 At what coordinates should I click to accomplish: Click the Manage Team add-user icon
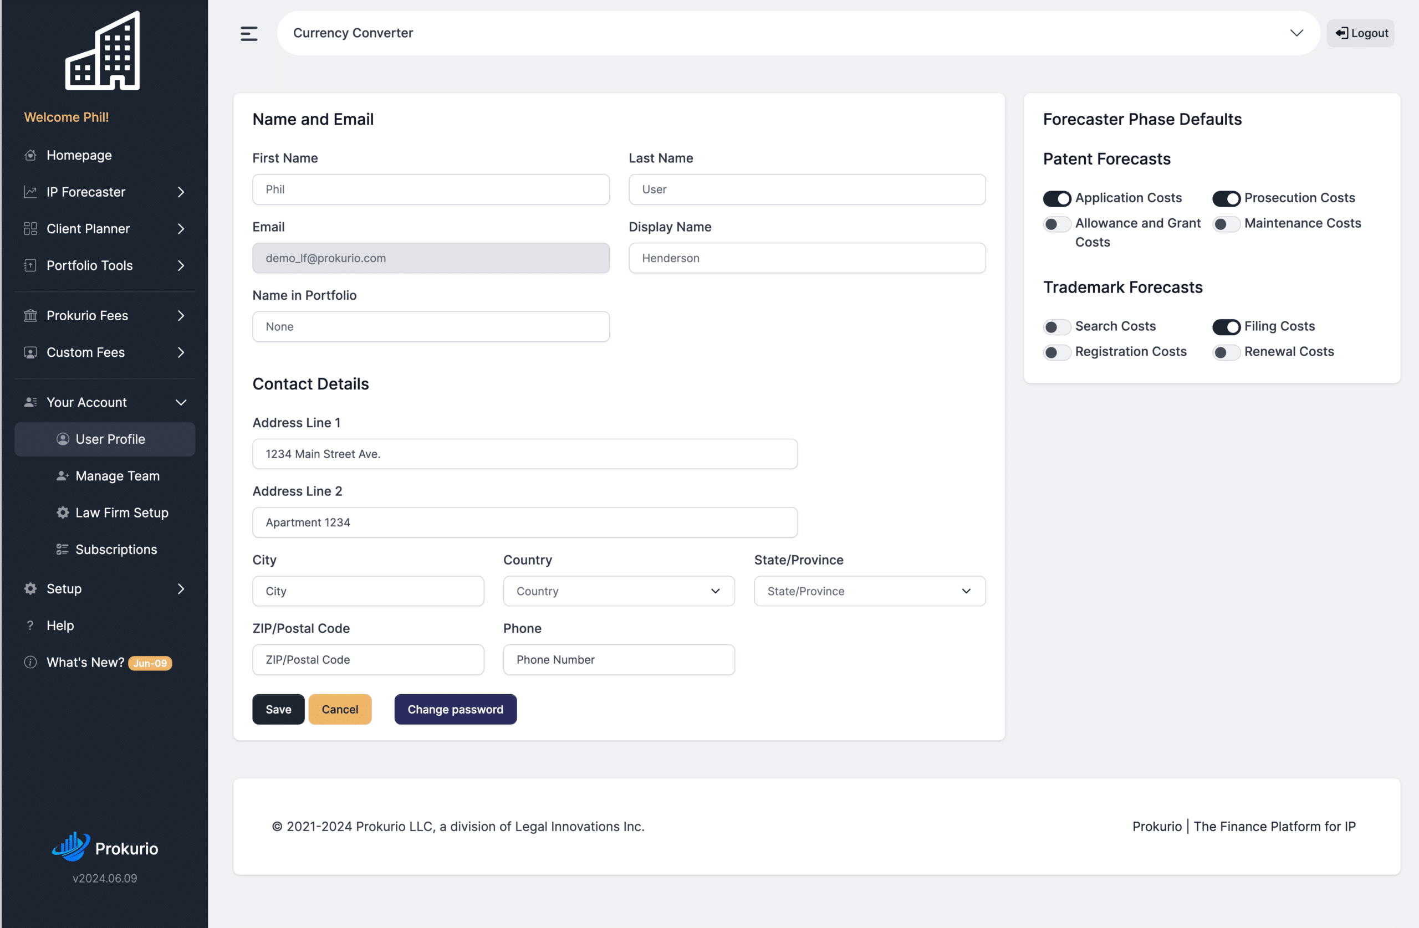click(63, 476)
